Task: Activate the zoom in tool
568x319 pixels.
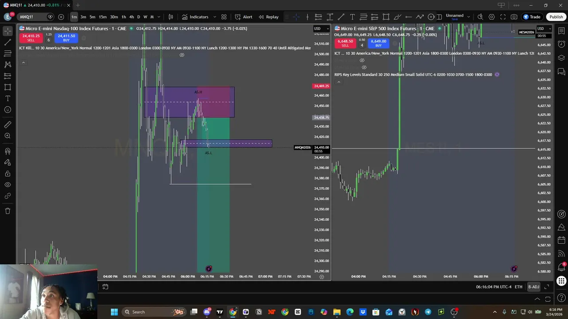Action: tap(8, 136)
